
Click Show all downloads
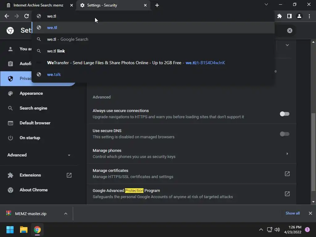point(293,213)
